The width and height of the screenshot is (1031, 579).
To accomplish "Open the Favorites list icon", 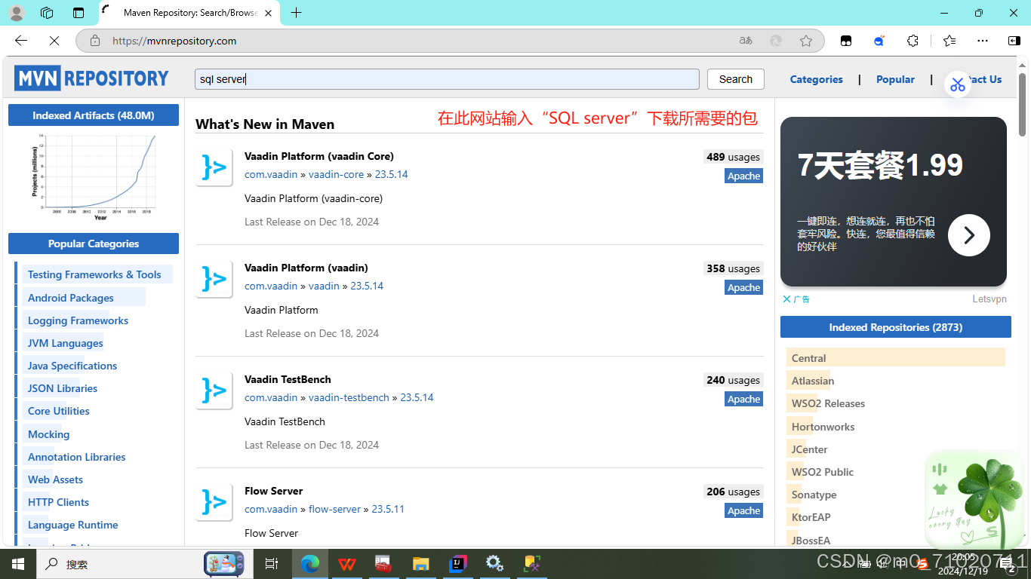I will [949, 41].
